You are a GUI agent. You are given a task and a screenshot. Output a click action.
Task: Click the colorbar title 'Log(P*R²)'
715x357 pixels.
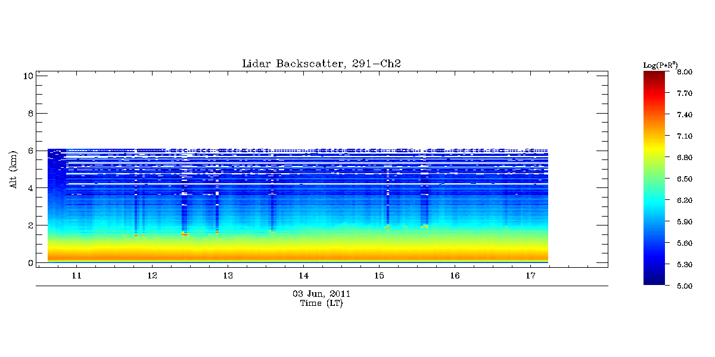[660, 65]
